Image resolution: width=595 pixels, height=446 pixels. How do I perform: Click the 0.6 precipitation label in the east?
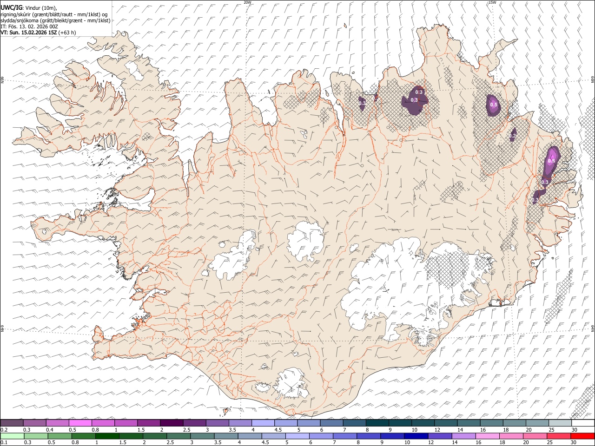click(551, 161)
